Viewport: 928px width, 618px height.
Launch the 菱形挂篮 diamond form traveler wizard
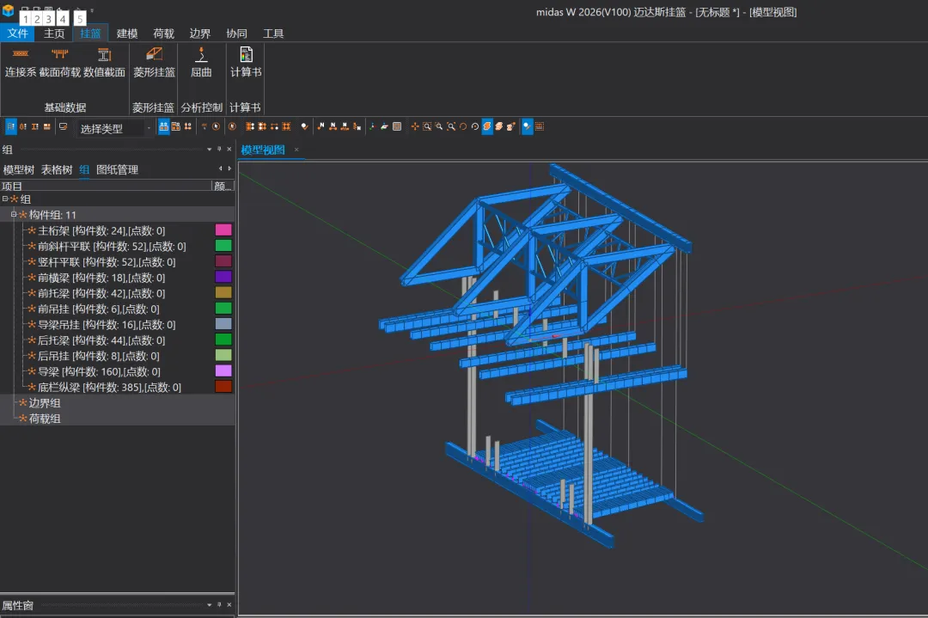(154, 63)
